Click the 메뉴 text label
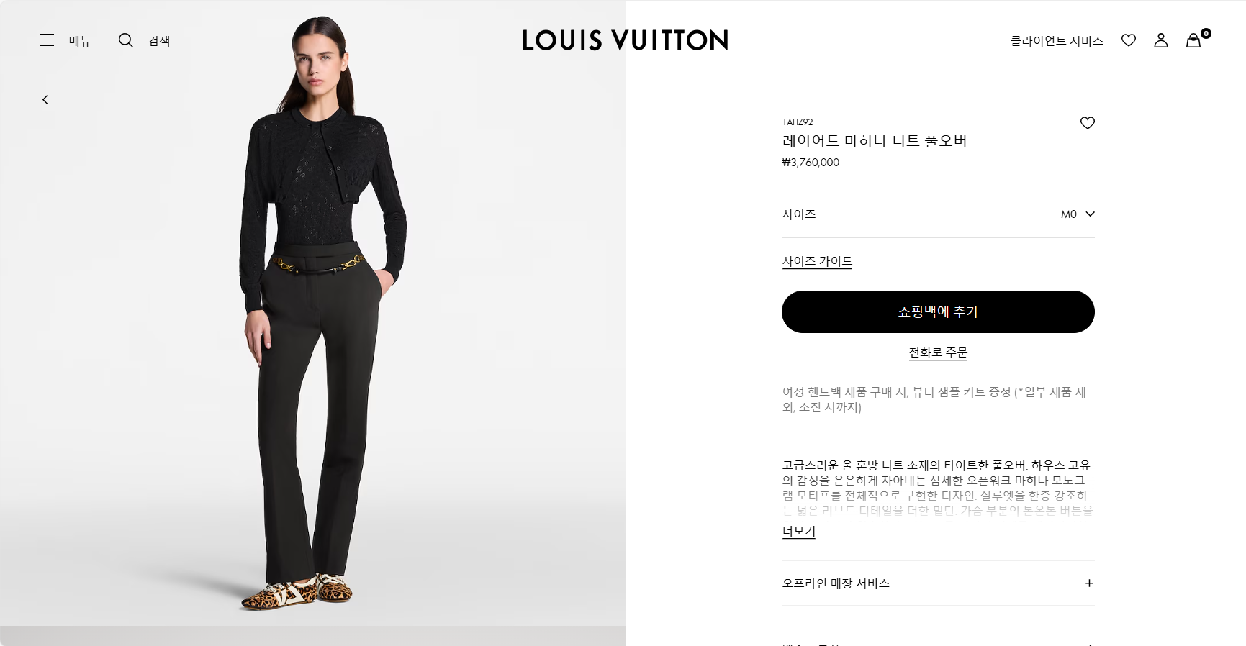This screenshot has width=1246, height=646. coord(80,41)
